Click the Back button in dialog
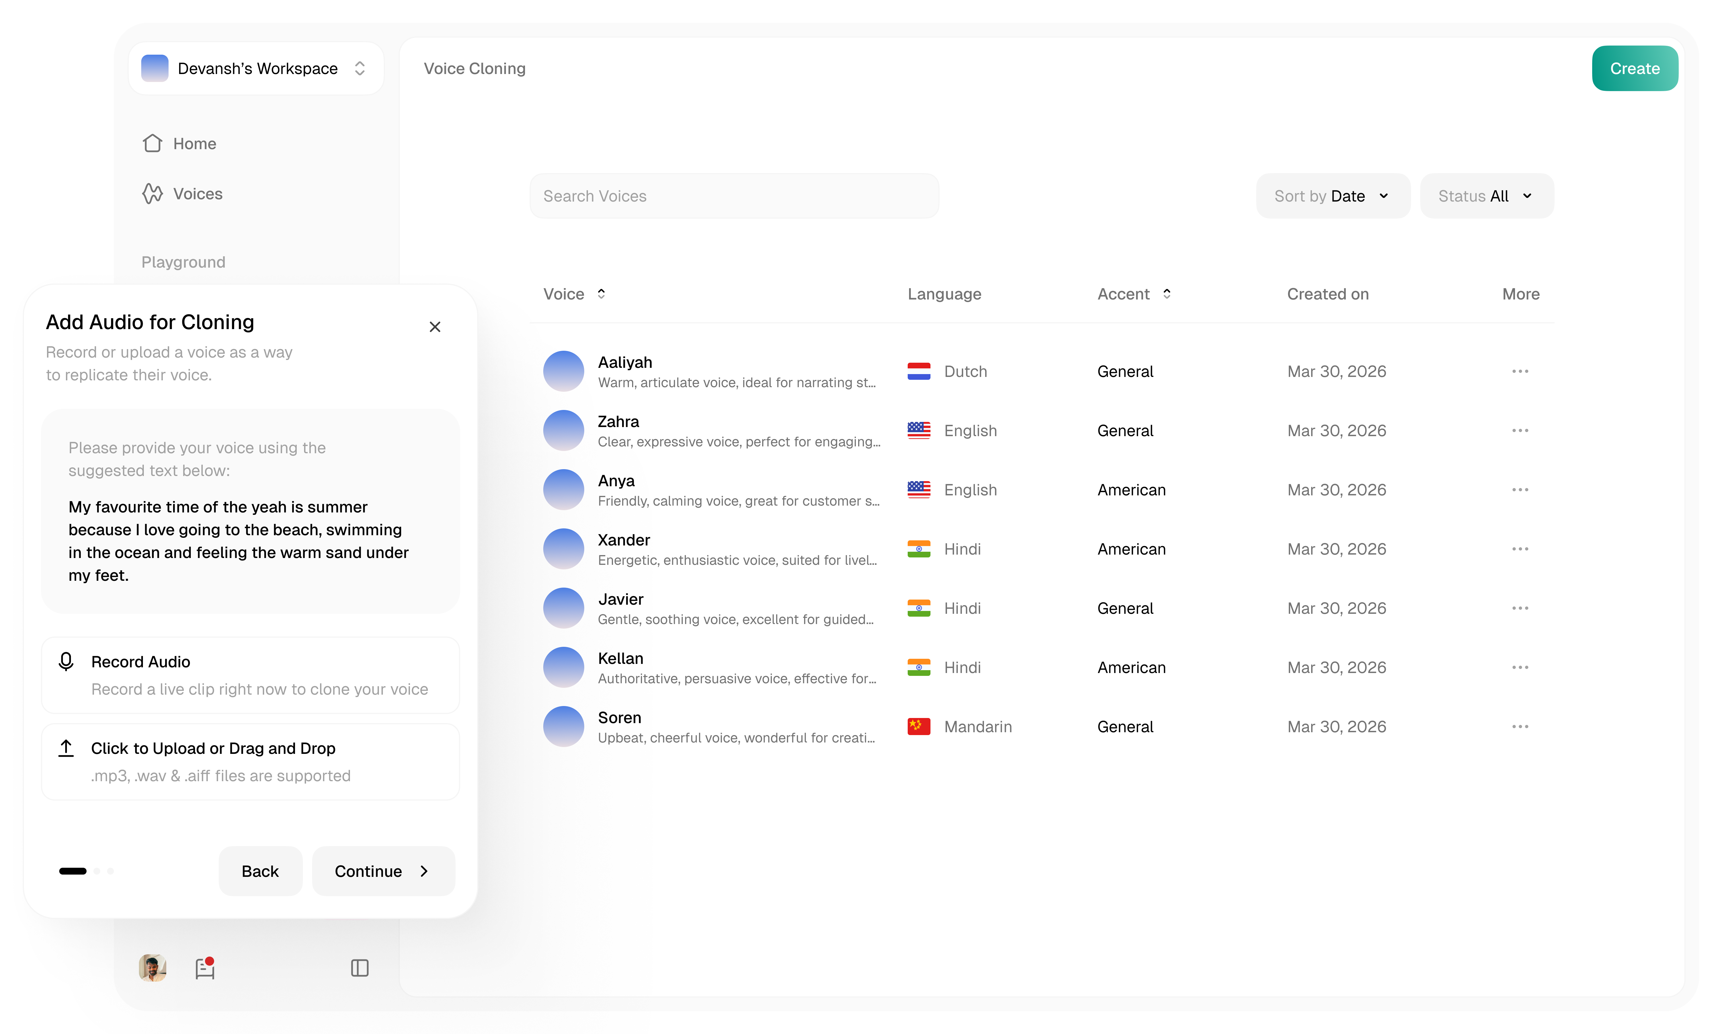The height and width of the screenshot is (1034, 1722). tap(260, 871)
